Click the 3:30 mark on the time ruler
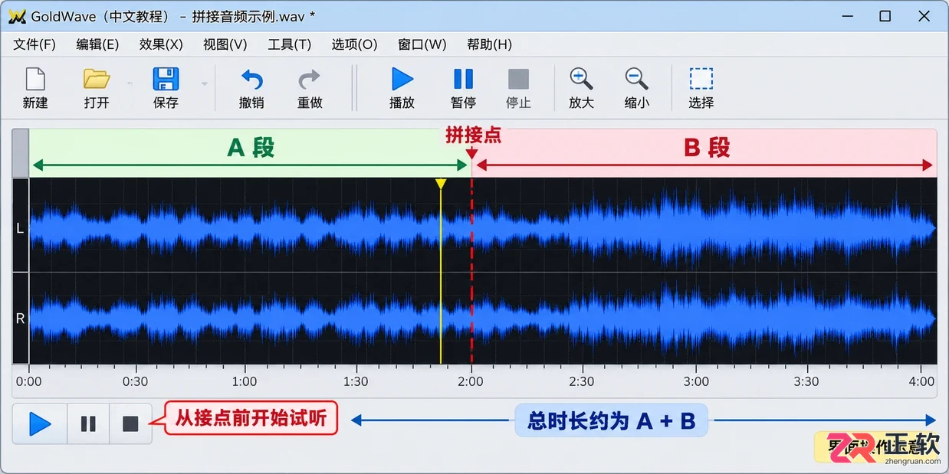Viewport: 949px width, 474px height. [x=806, y=381]
